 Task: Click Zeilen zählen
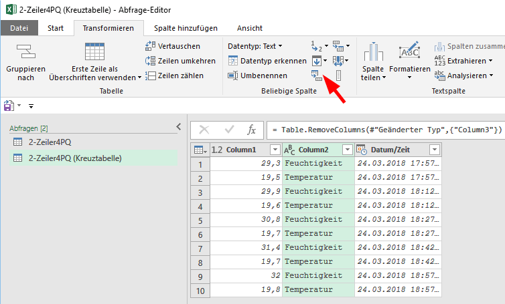[x=174, y=75]
